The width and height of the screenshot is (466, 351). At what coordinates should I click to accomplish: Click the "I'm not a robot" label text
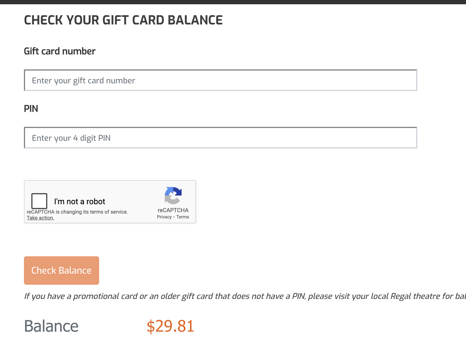pyautogui.click(x=79, y=201)
